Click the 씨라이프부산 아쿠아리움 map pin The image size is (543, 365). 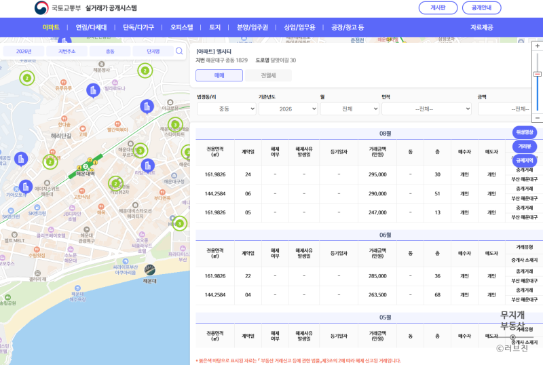[x=126, y=261]
